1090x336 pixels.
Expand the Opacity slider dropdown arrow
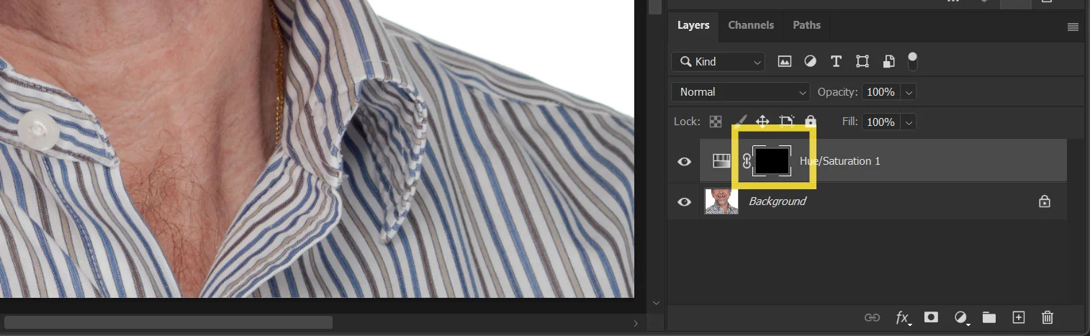(x=909, y=92)
